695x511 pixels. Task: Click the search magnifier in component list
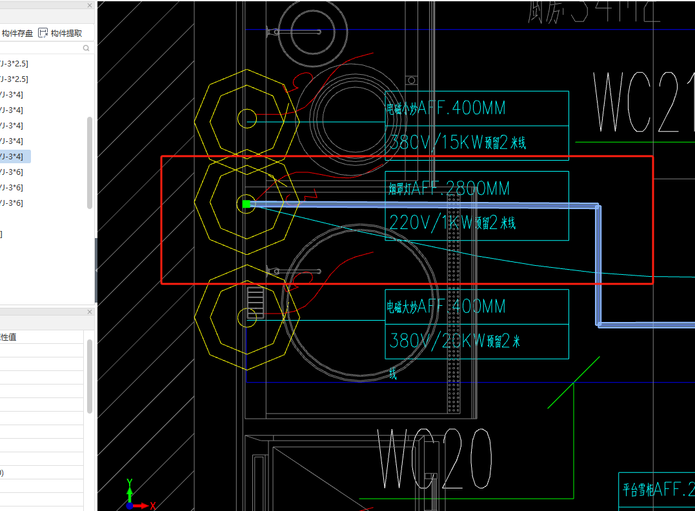click(86, 48)
